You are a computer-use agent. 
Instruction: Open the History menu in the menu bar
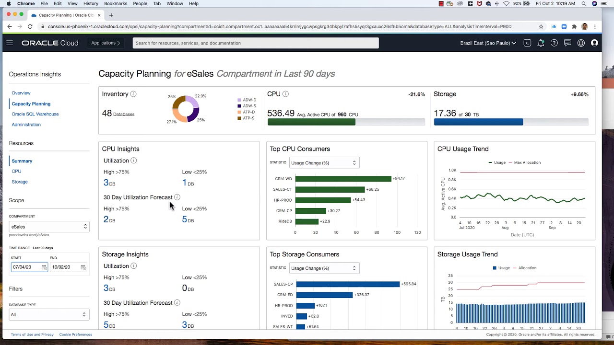[91, 3]
